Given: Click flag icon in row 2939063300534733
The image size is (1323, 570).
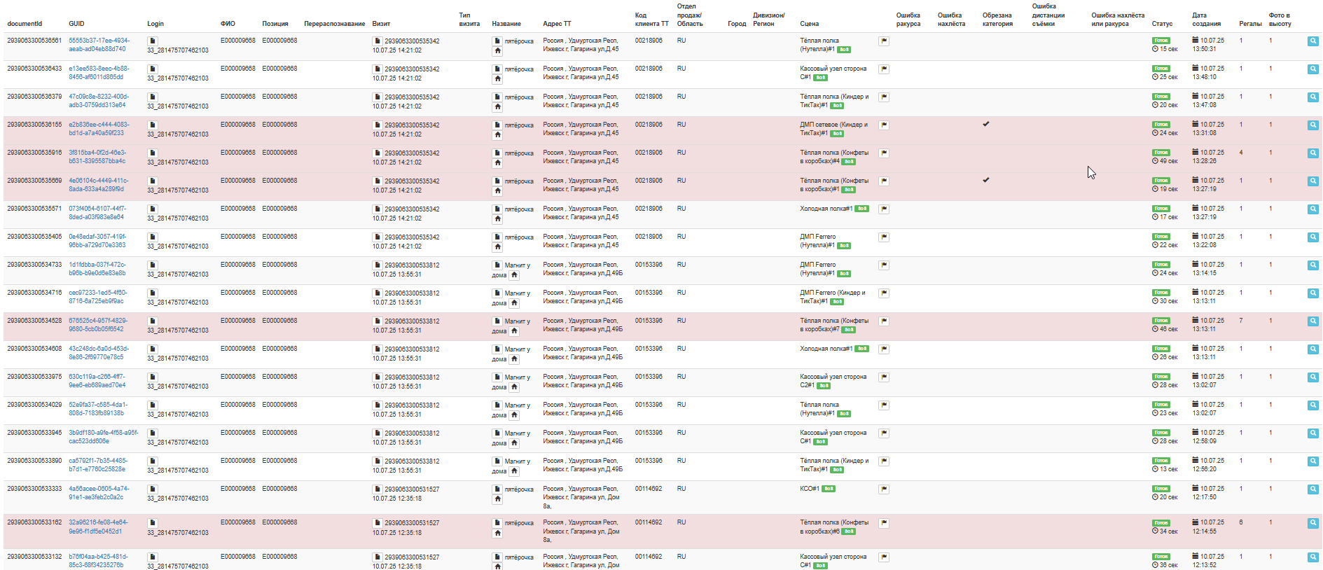Looking at the screenshot, I should pos(884,265).
